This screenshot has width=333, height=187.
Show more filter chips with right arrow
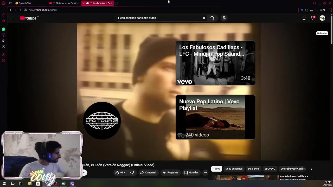pos(311,169)
